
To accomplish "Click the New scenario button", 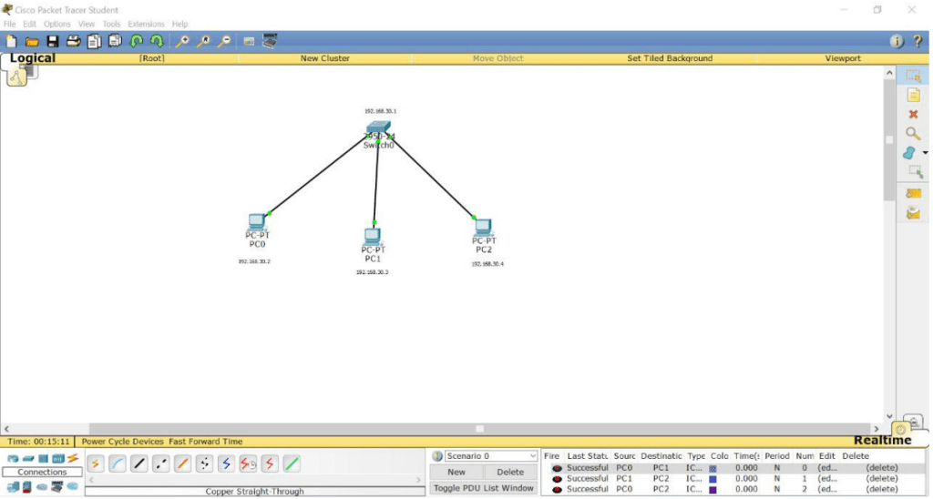I will pos(456,472).
